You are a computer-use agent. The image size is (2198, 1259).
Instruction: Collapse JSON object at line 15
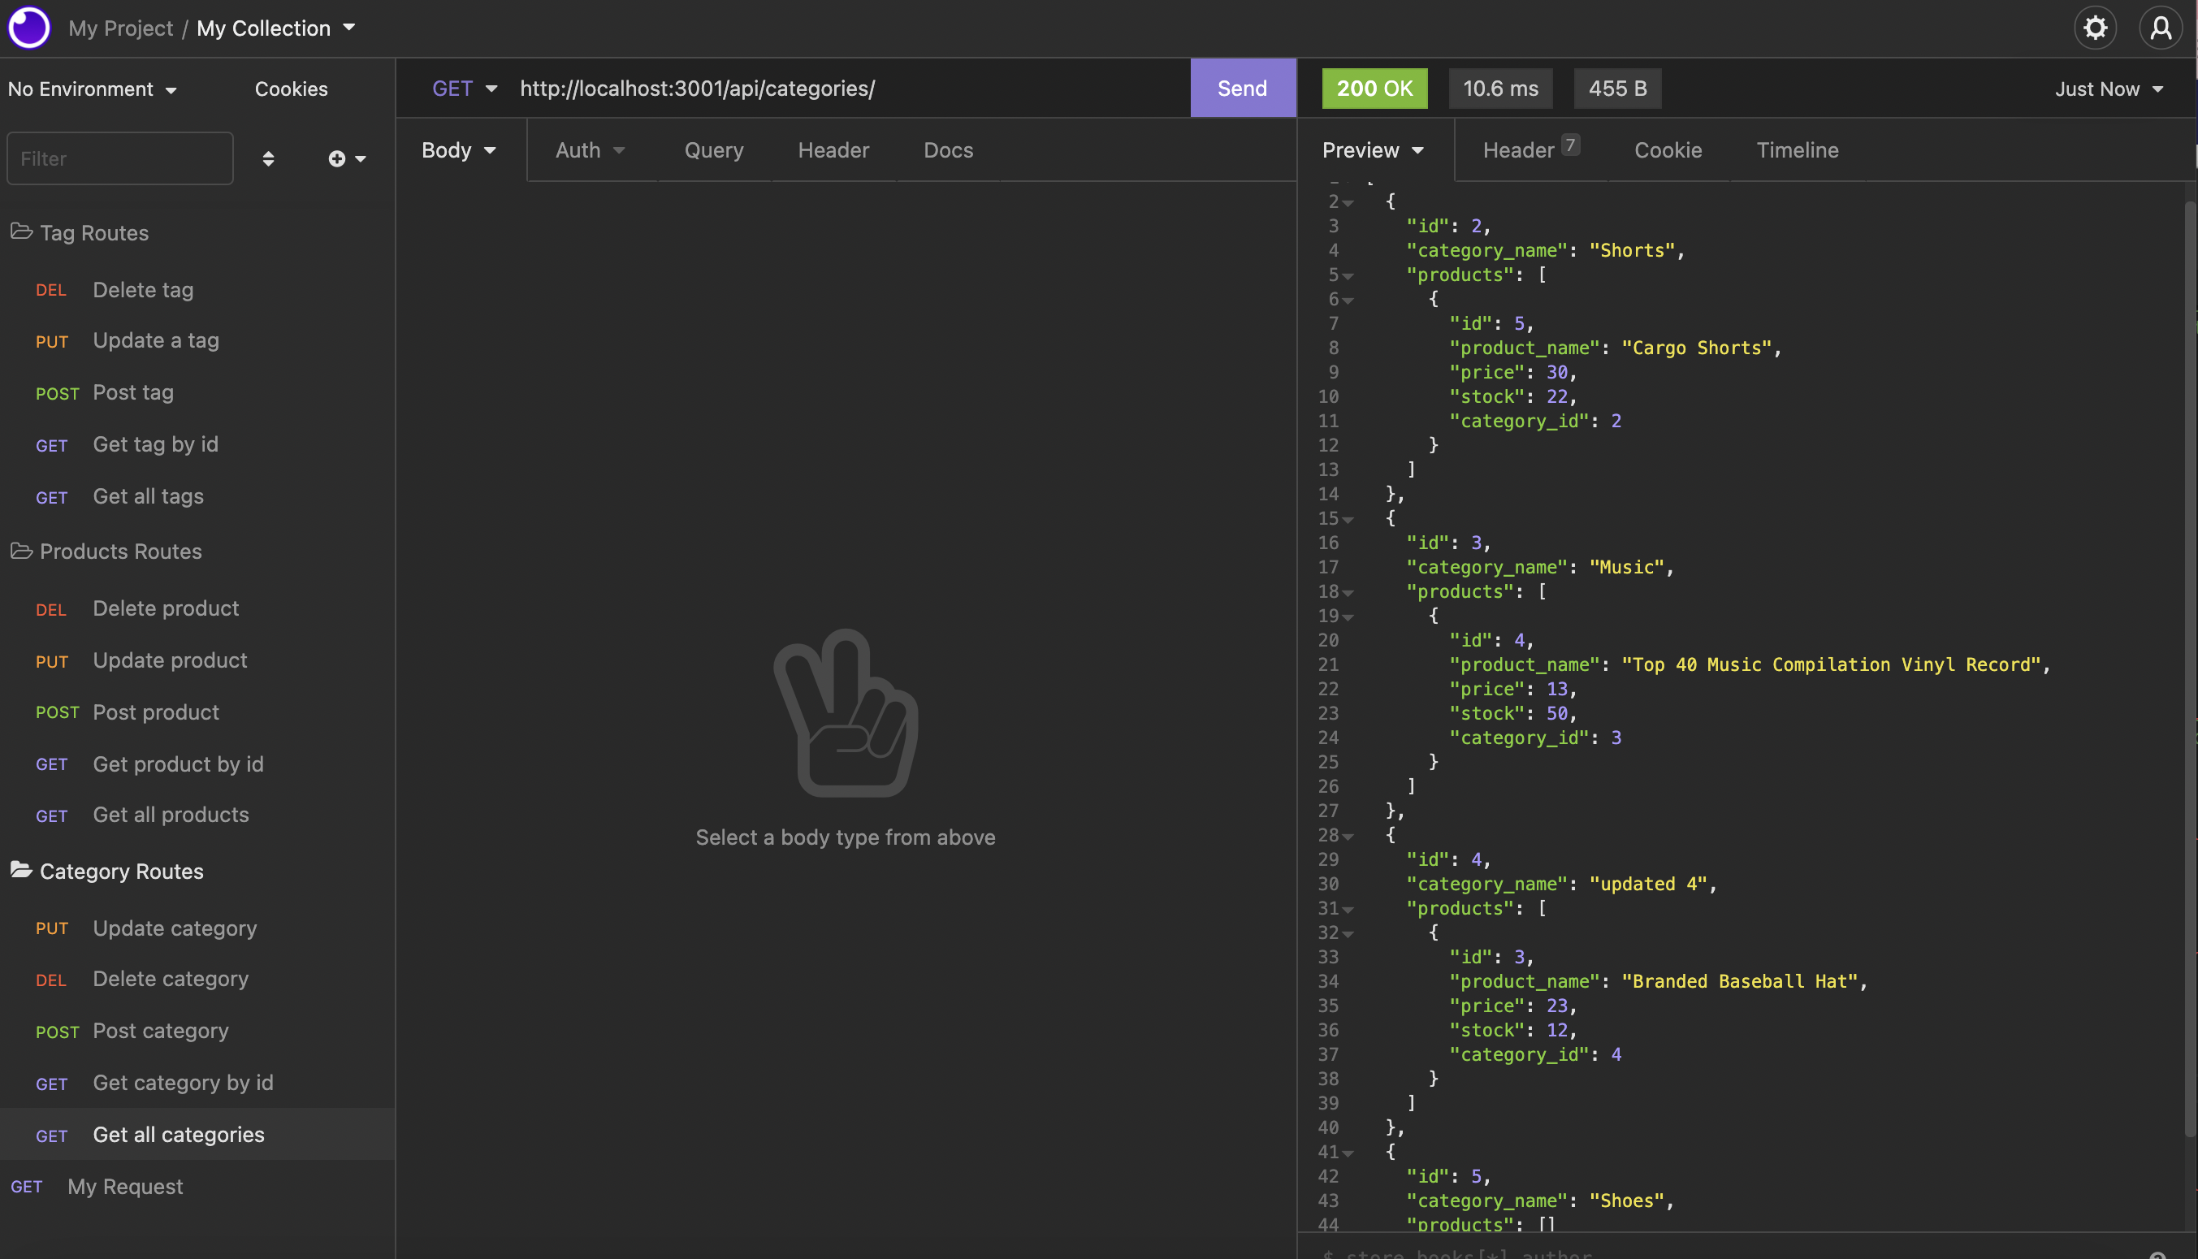(1348, 520)
